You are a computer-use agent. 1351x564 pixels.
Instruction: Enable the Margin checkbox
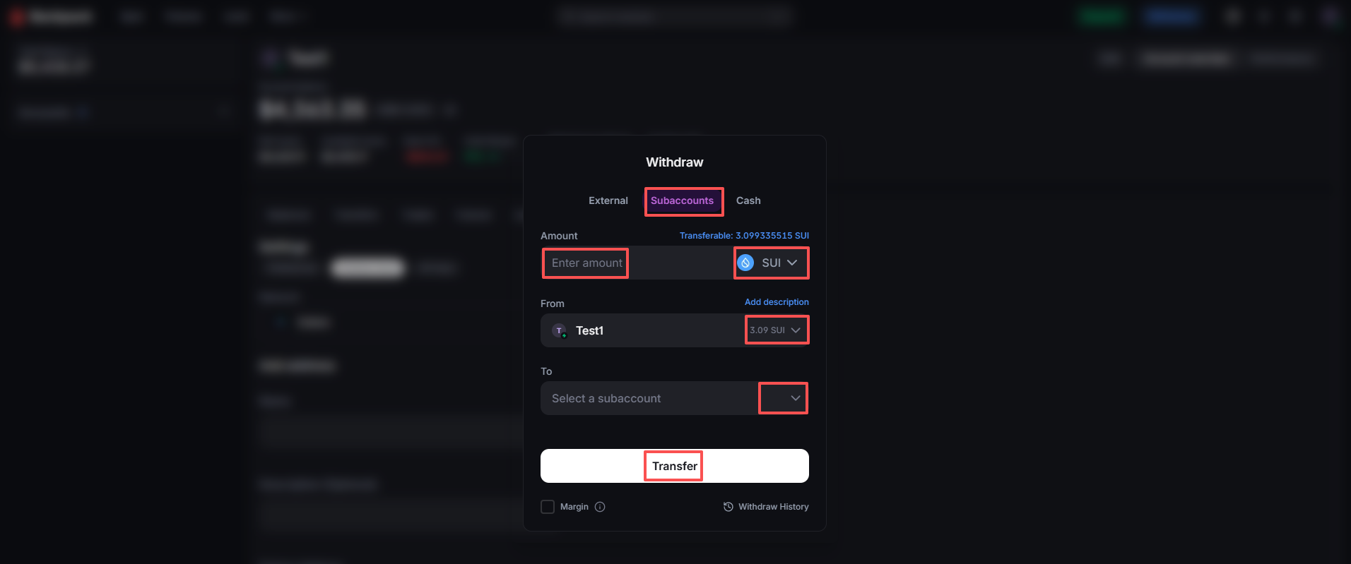(548, 507)
